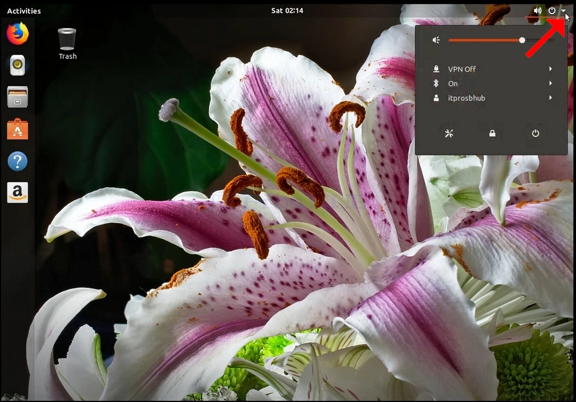Click the Bluetooth icon next to On
The width and height of the screenshot is (576, 402).
[x=436, y=84]
